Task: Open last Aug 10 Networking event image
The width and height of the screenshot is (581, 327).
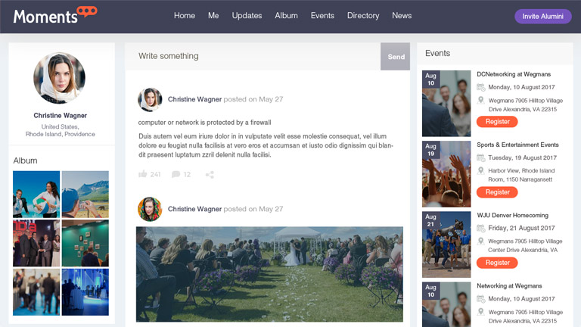Action: point(446,304)
